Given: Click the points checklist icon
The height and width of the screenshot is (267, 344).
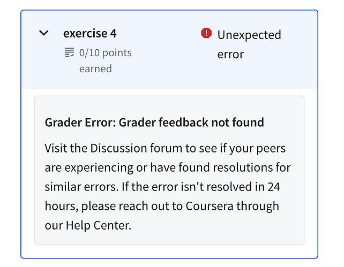Looking at the screenshot, I should pyautogui.click(x=70, y=52).
